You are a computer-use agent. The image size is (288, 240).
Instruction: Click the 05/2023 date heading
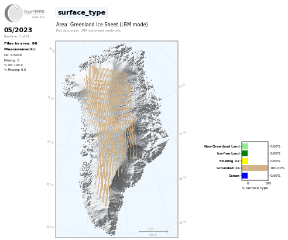tap(18, 30)
